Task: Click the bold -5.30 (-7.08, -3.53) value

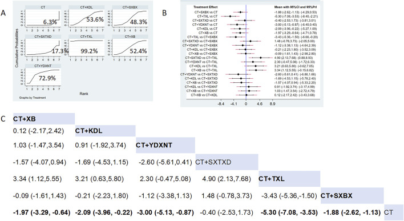Action: click(x=289, y=212)
